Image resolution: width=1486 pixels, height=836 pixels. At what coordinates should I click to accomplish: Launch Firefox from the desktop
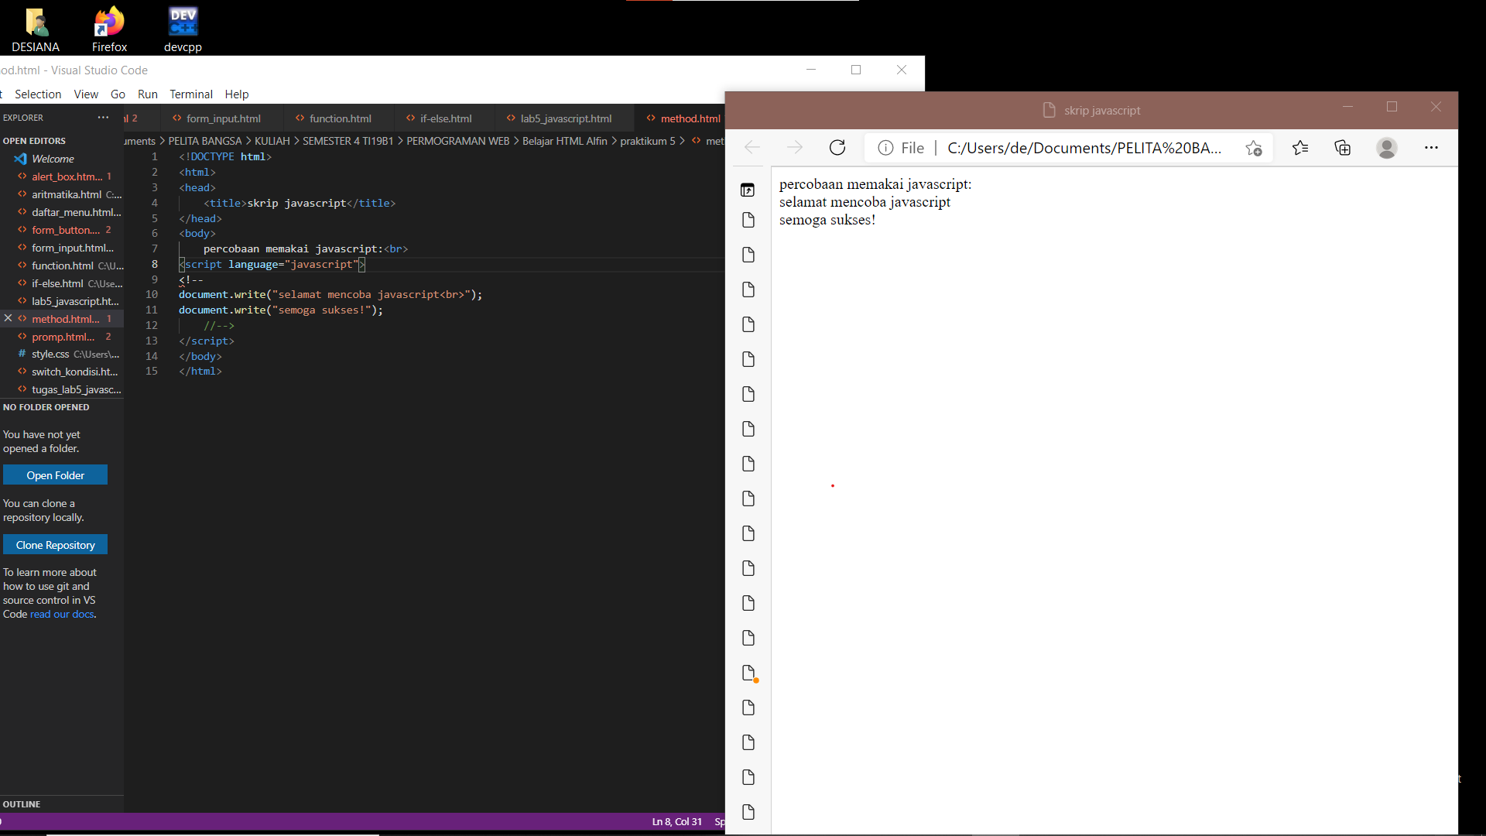[108, 23]
